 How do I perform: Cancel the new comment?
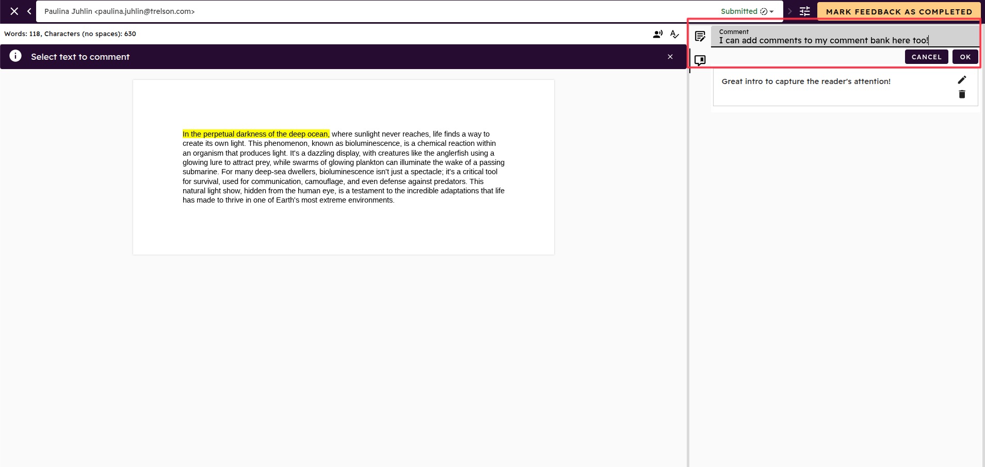pos(926,57)
